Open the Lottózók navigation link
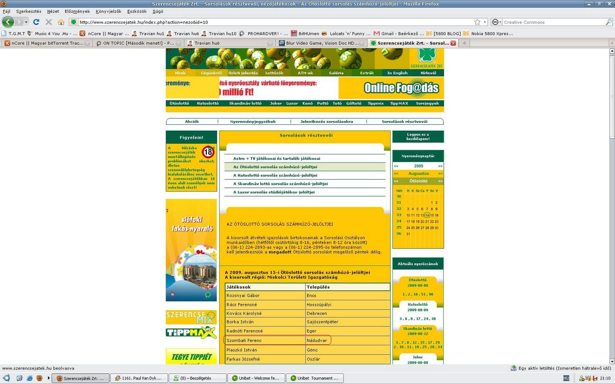The image size is (615, 384). coord(274,73)
